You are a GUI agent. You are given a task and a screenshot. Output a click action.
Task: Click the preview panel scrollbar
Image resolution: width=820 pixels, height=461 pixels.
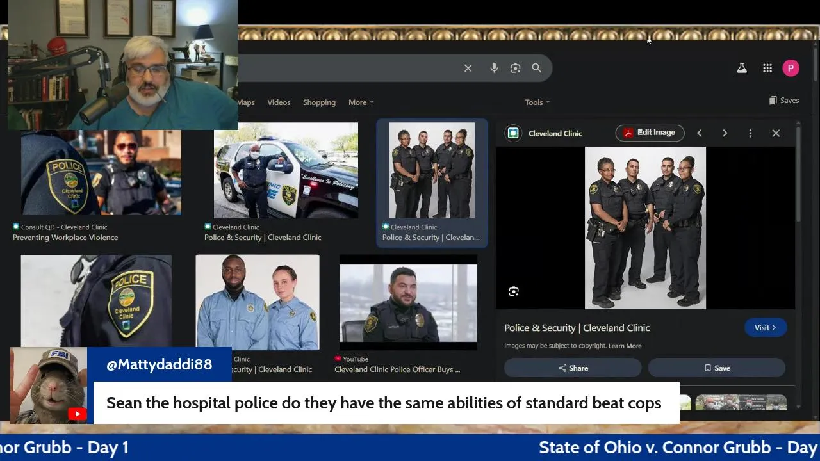coord(798,173)
